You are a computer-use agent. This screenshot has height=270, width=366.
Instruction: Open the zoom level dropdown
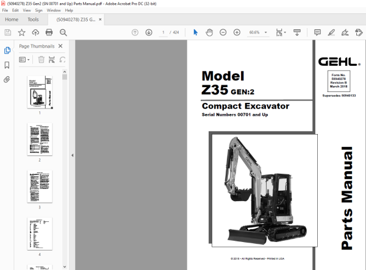pos(265,32)
